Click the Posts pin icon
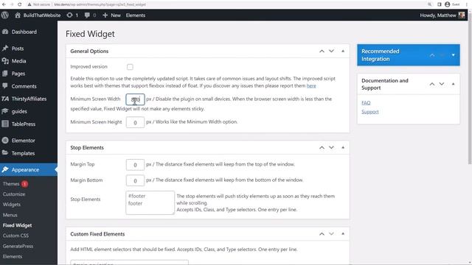 coord(5,49)
